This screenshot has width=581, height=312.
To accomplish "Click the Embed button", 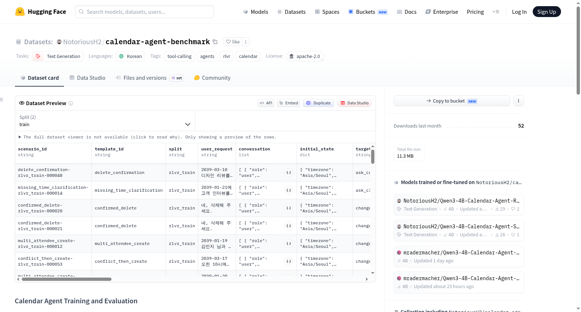I will tap(289, 103).
